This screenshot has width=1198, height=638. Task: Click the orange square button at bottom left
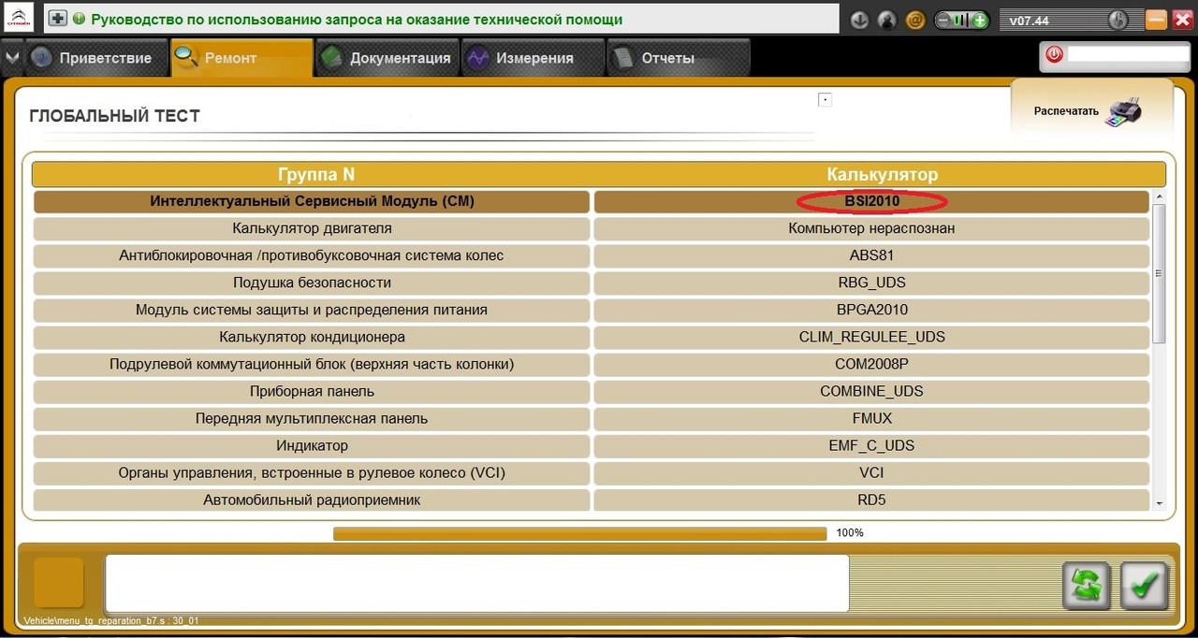pos(59,583)
